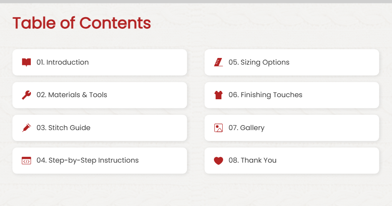Click the heart icon beside Thank You
Screen dimensions: 392x206
click(218, 161)
